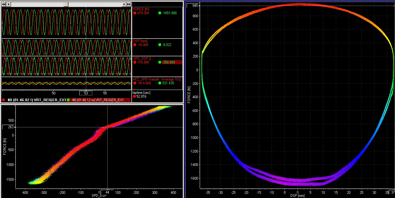Click green ACC_SPD value 531.435
The width and height of the screenshot is (395, 198).
[168, 83]
